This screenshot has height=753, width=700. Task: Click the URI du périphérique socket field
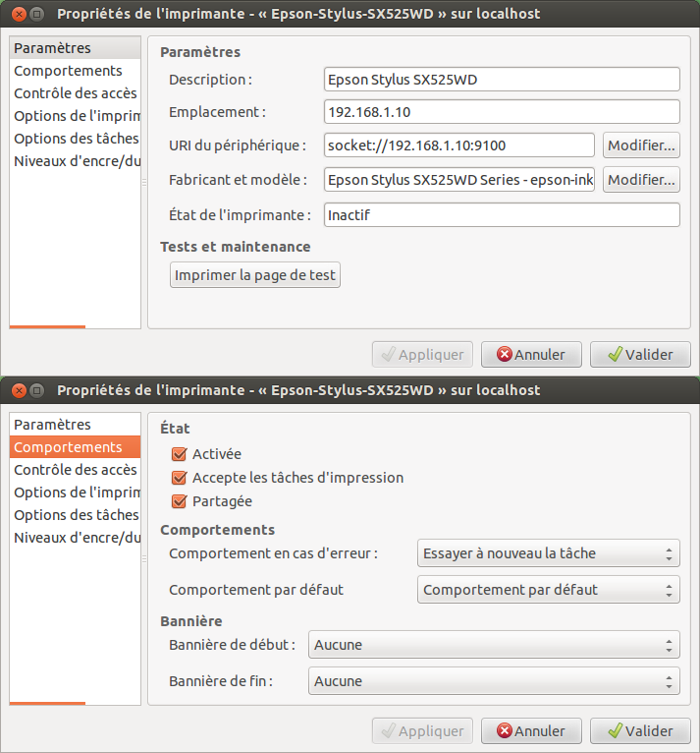click(459, 145)
